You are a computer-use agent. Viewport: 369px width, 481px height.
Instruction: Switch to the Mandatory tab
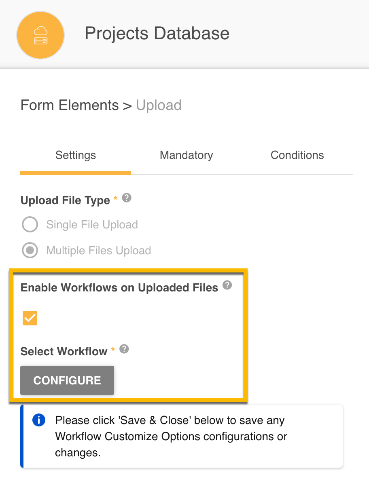coord(186,155)
